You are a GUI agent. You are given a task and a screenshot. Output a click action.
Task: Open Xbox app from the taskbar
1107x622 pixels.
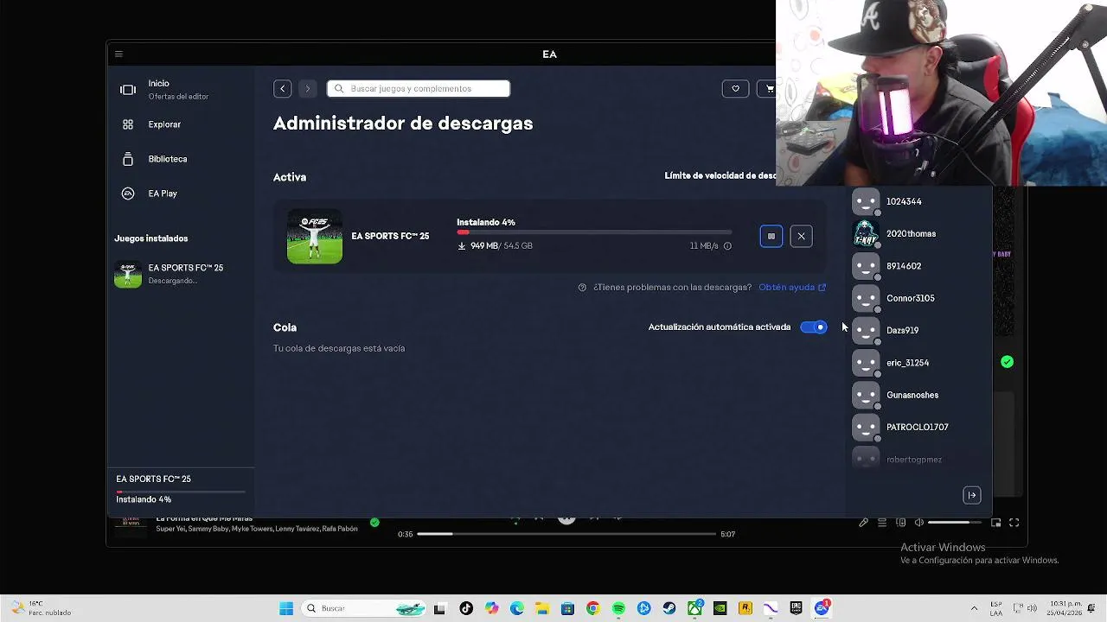click(694, 608)
